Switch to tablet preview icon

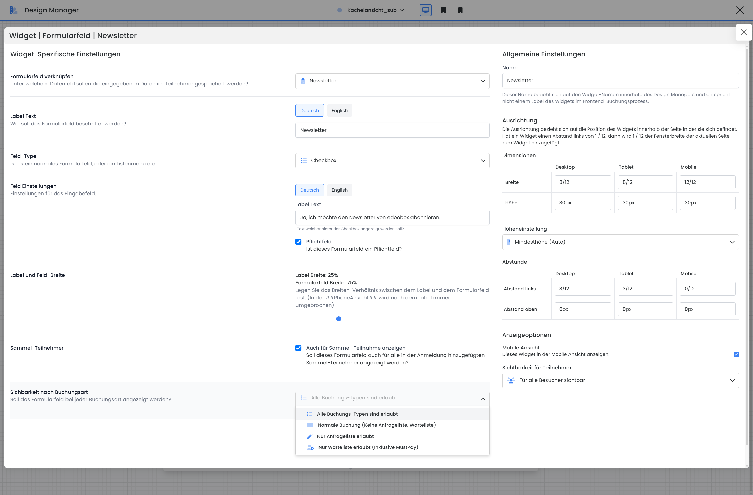[x=443, y=10]
